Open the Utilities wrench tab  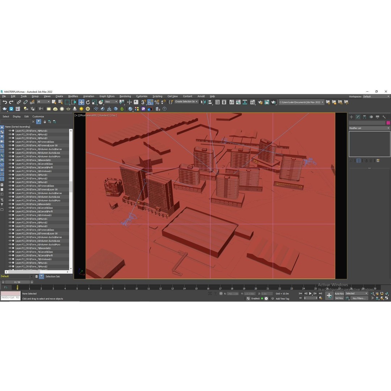(x=384, y=117)
